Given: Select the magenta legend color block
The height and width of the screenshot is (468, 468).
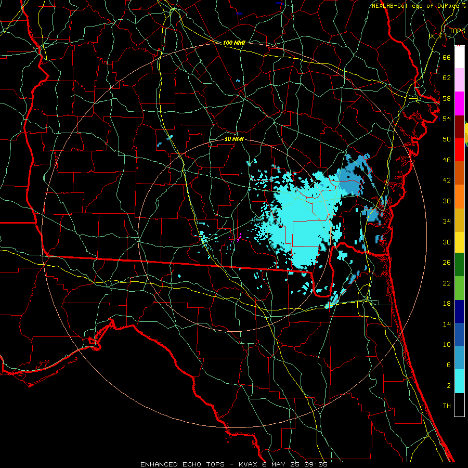Looking at the screenshot, I should 459,103.
